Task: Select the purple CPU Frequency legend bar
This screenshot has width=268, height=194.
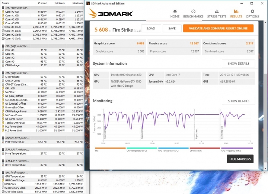Action: (x=237, y=148)
